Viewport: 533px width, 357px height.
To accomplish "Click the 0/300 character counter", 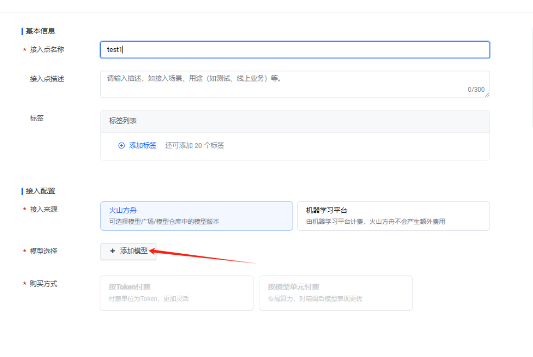I will click(476, 89).
